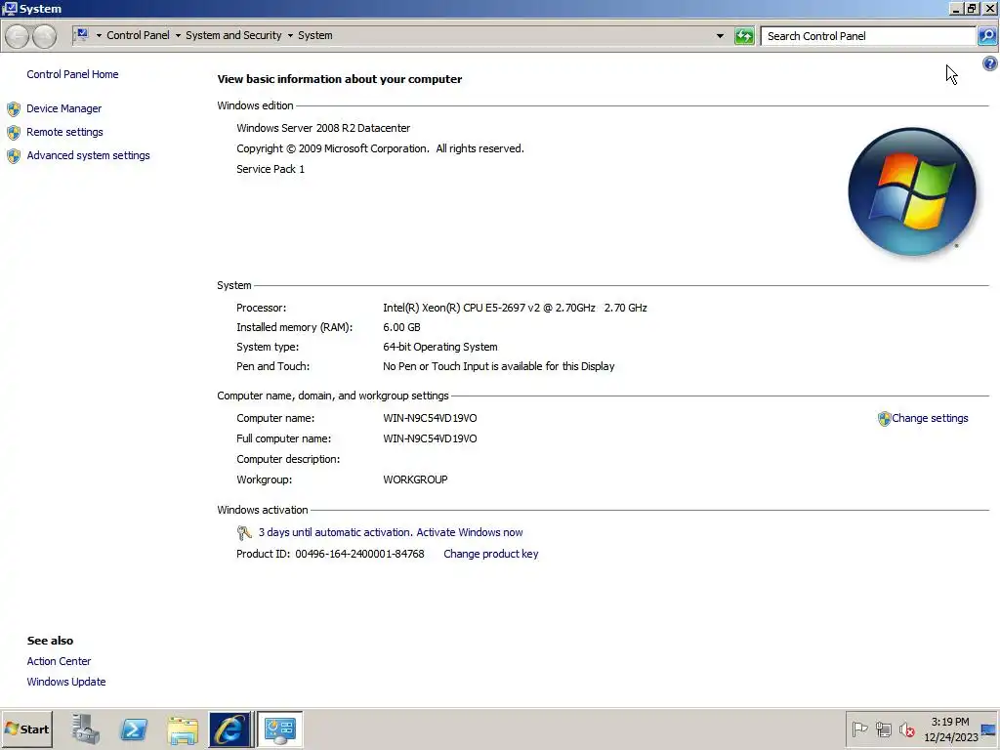Click the Remote settings shield icon

coord(14,133)
